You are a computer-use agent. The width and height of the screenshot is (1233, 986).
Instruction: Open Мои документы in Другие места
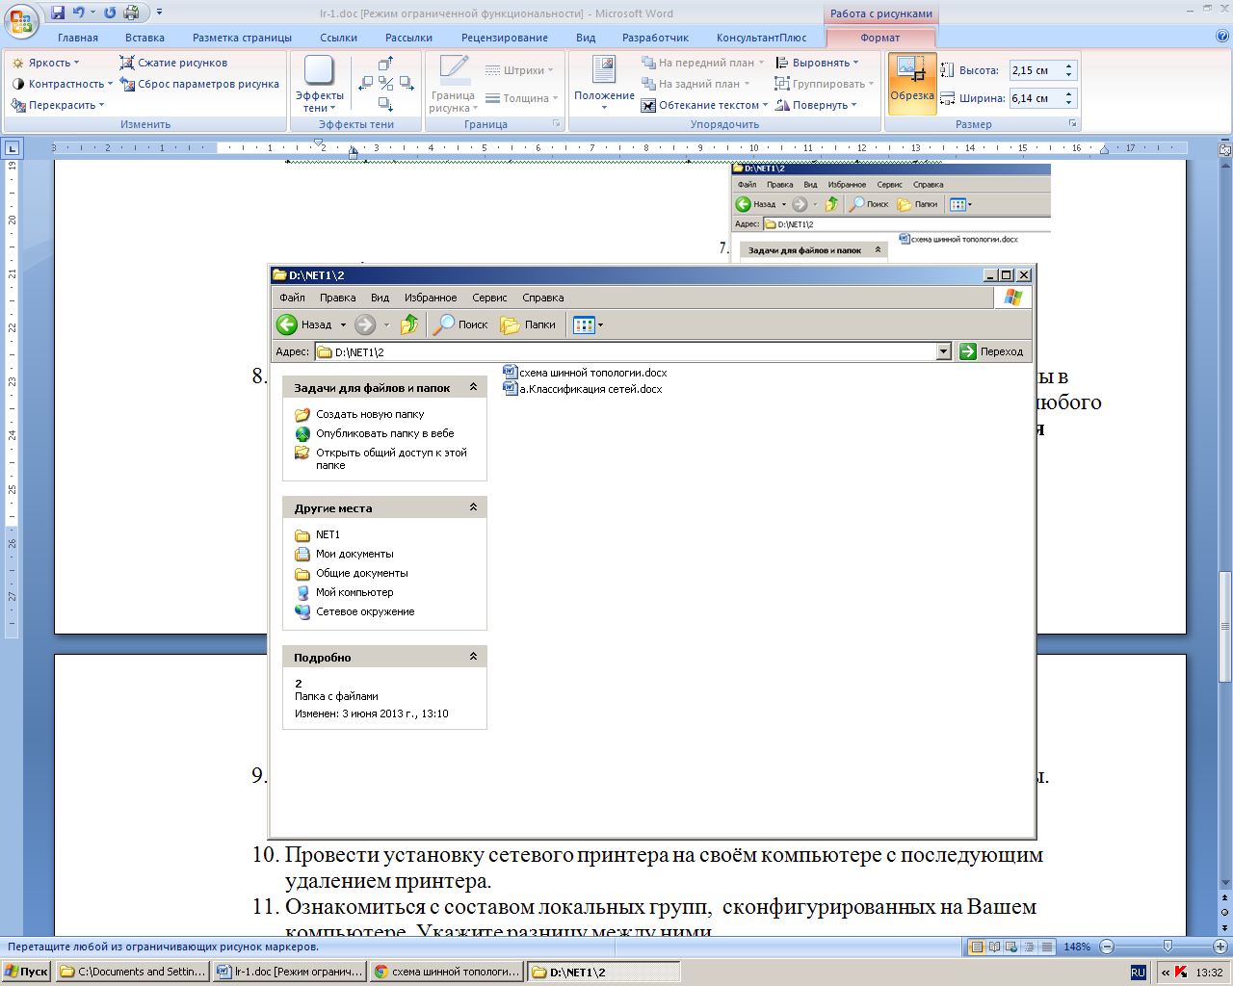pyautogui.click(x=354, y=554)
